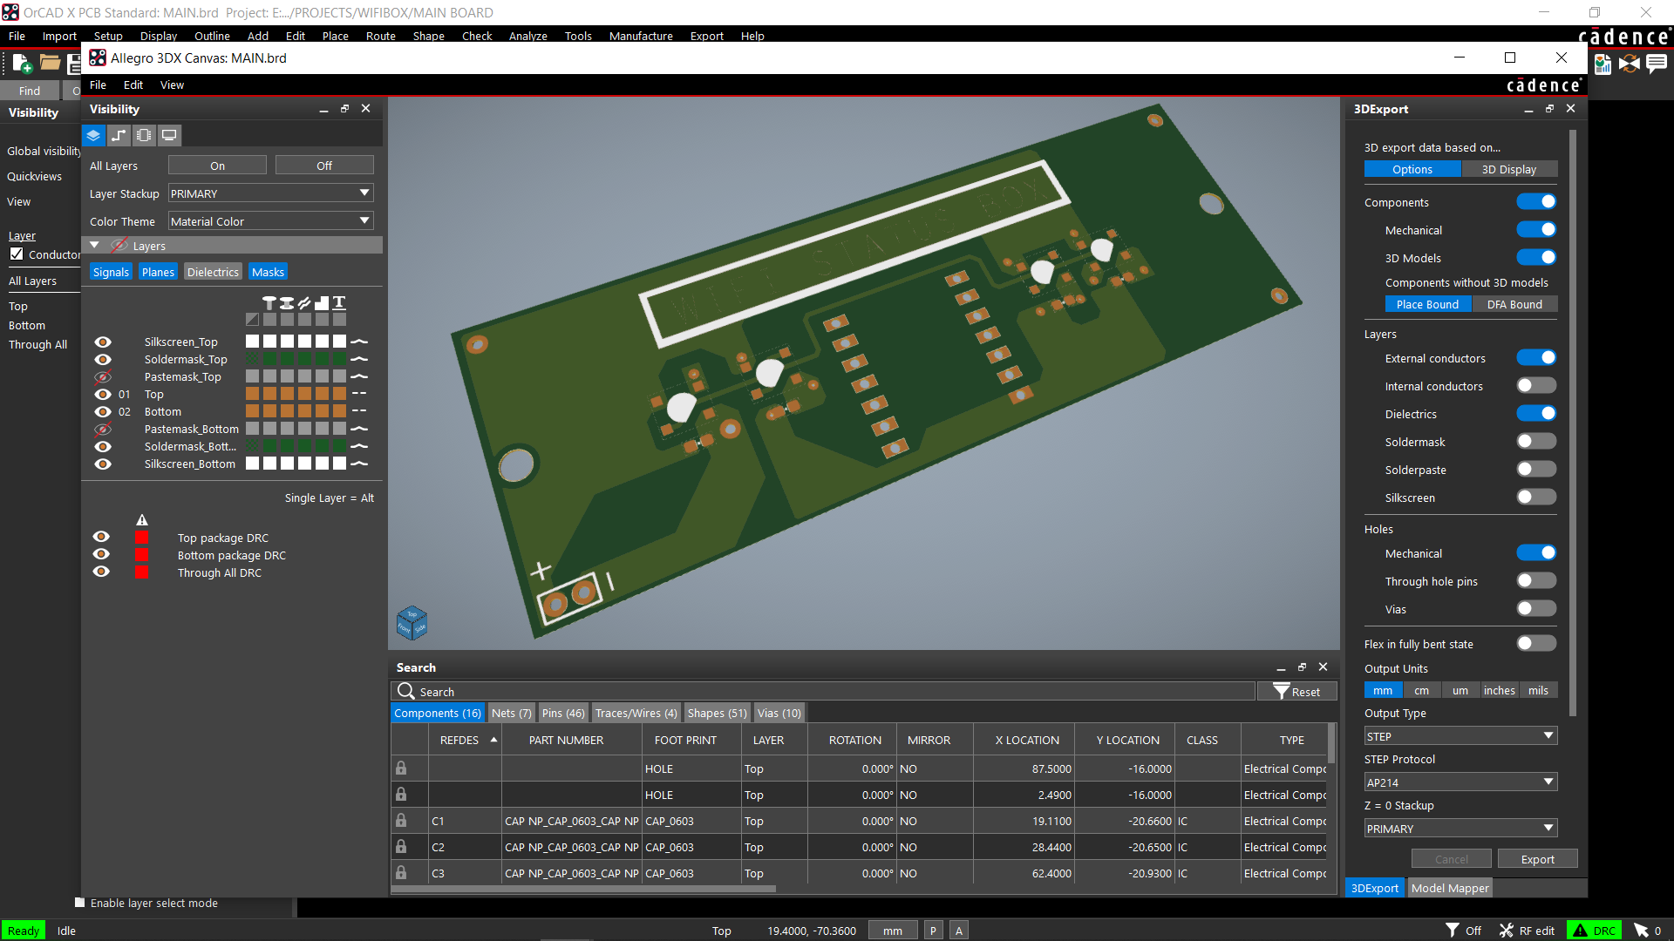This screenshot has width=1674, height=941.
Task: Click the open folder icon in OrCAD toolbar
Action: pyautogui.click(x=50, y=63)
